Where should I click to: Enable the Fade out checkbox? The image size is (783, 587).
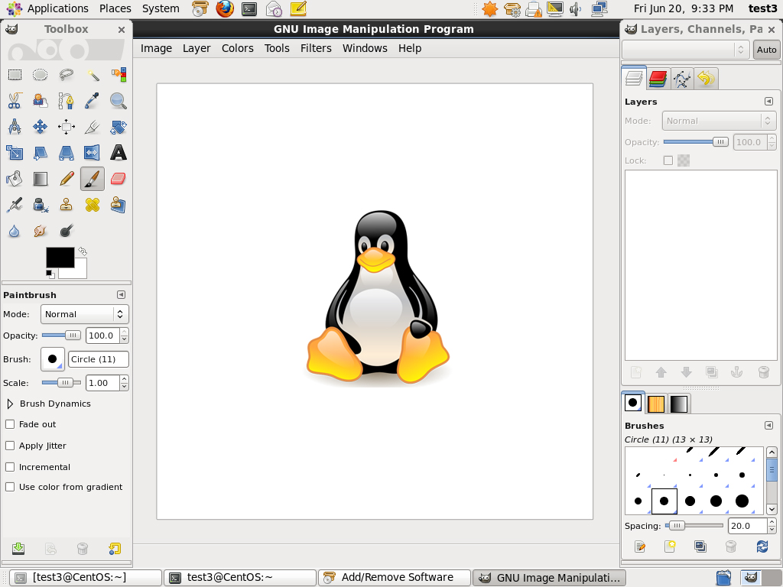[11, 424]
